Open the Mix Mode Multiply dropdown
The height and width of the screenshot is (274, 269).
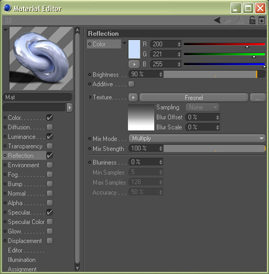pyautogui.click(x=197, y=138)
